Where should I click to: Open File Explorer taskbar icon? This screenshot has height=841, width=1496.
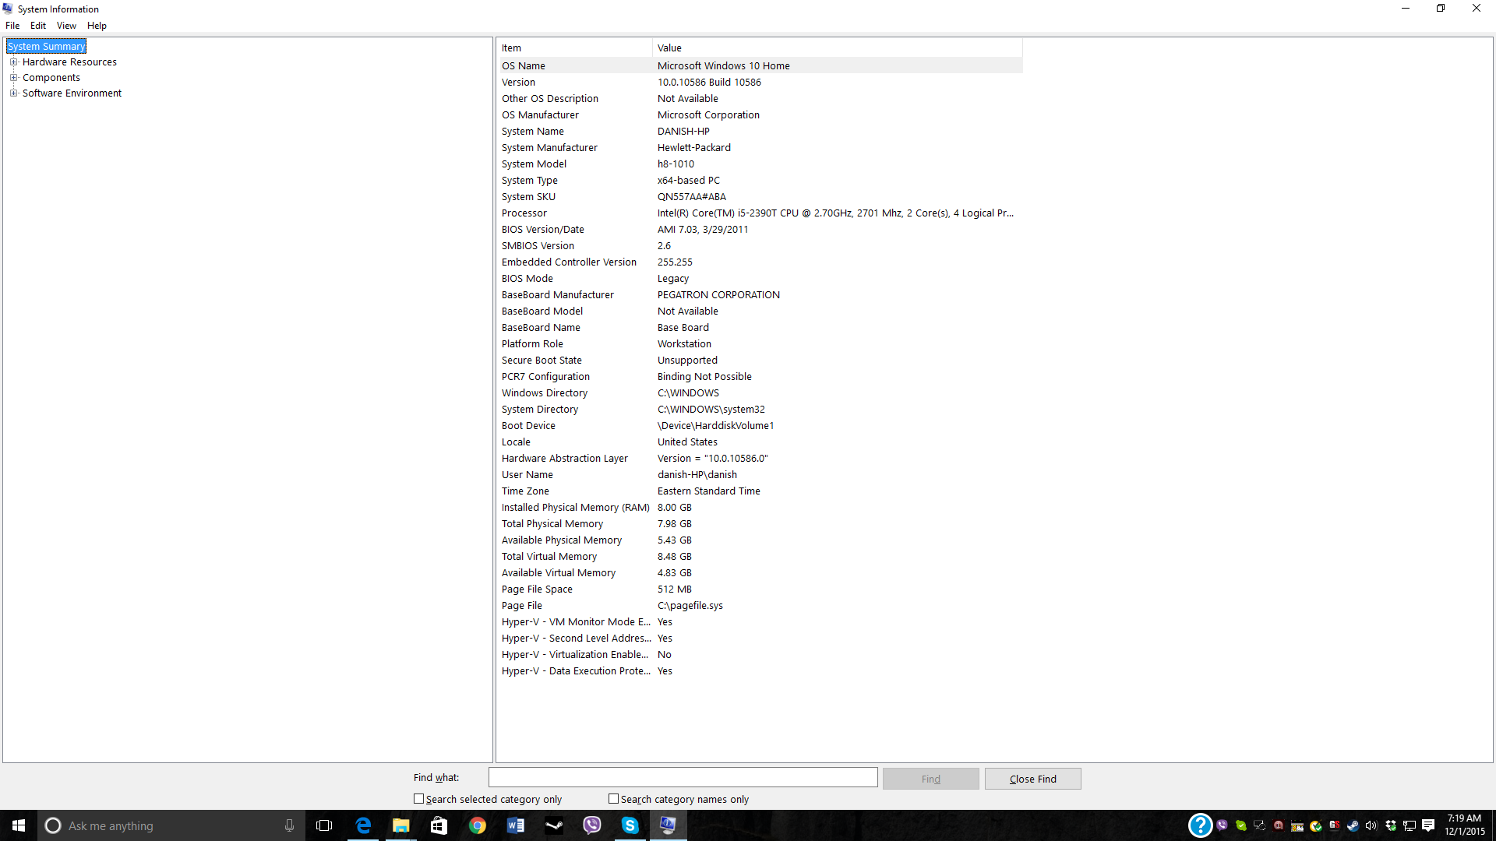401,825
